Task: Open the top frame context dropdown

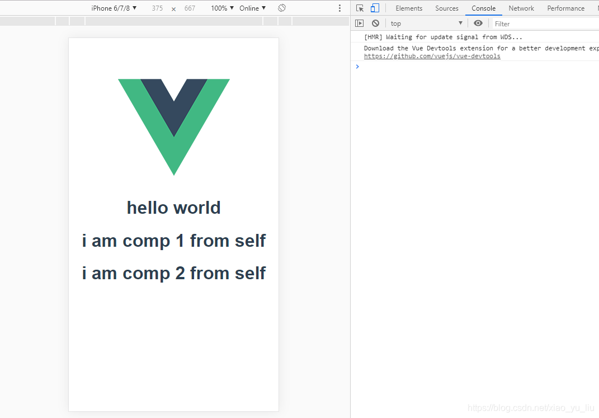Action: (x=426, y=23)
